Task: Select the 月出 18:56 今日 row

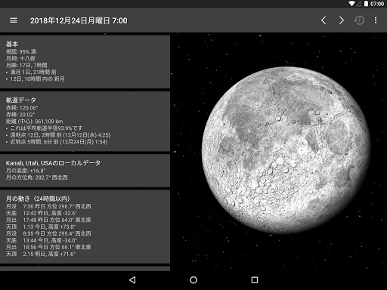Action: click(48, 247)
